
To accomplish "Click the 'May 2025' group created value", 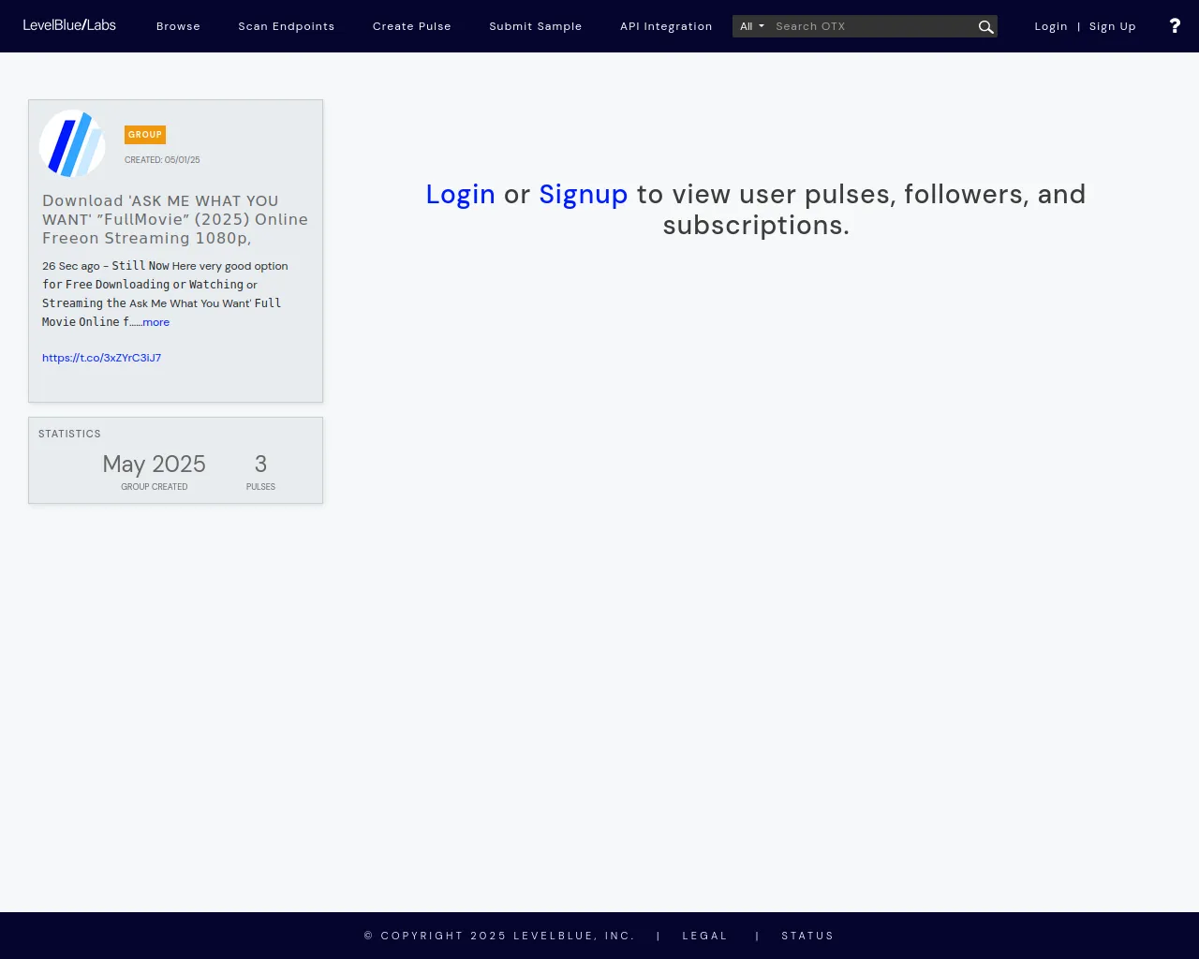I will tap(154, 464).
